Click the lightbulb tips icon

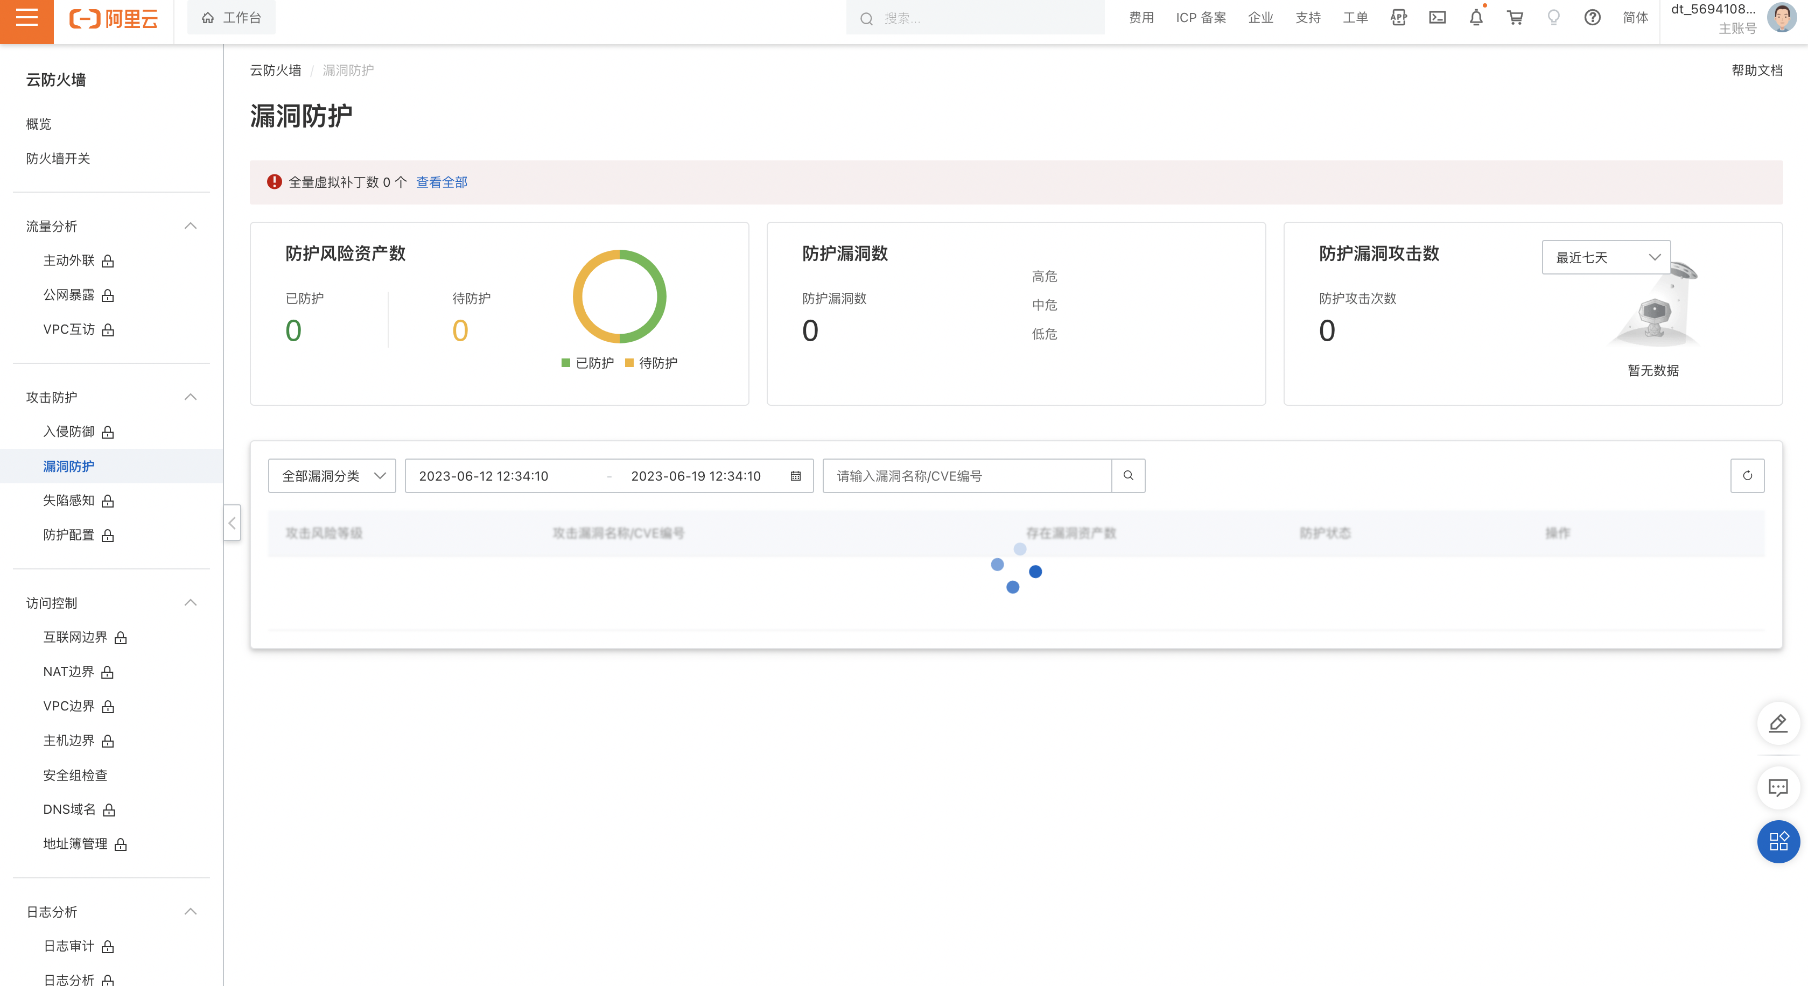(x=1553, y=18)
